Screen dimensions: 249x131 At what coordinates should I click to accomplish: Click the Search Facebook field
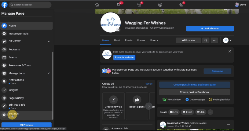point(30,5)
